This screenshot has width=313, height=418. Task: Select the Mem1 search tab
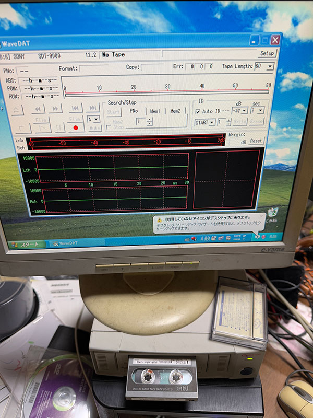click(x=155, y=111)
